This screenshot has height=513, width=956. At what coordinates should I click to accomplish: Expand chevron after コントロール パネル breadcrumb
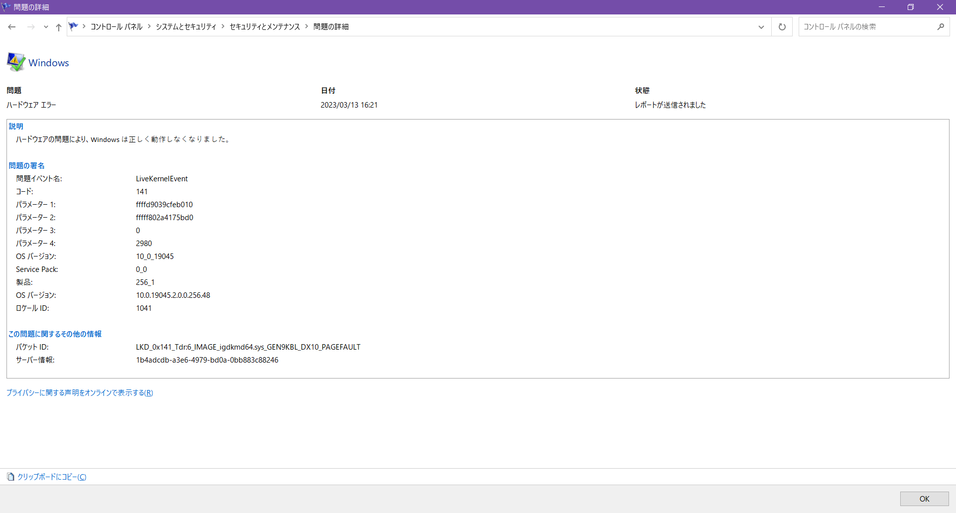click(x=149, y=26)
